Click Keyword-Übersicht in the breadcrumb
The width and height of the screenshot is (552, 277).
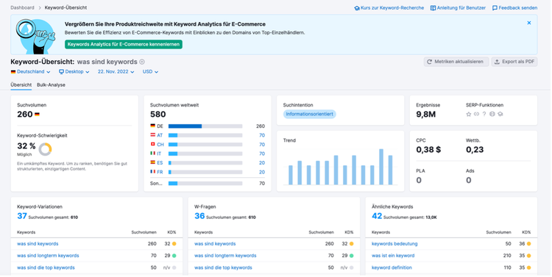66,8
